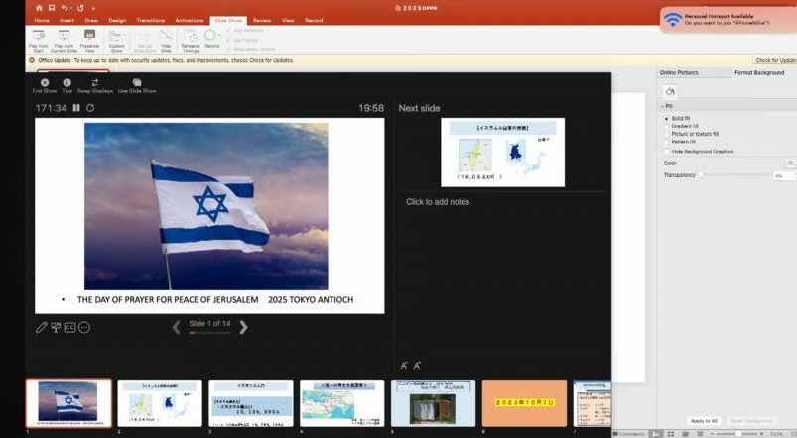This screenshot has width=797, height=438.
Task: Open the Online Pictures pane tab
Action: tap(681, 72)
